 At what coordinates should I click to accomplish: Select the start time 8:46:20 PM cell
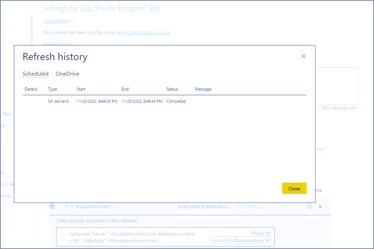97,101
